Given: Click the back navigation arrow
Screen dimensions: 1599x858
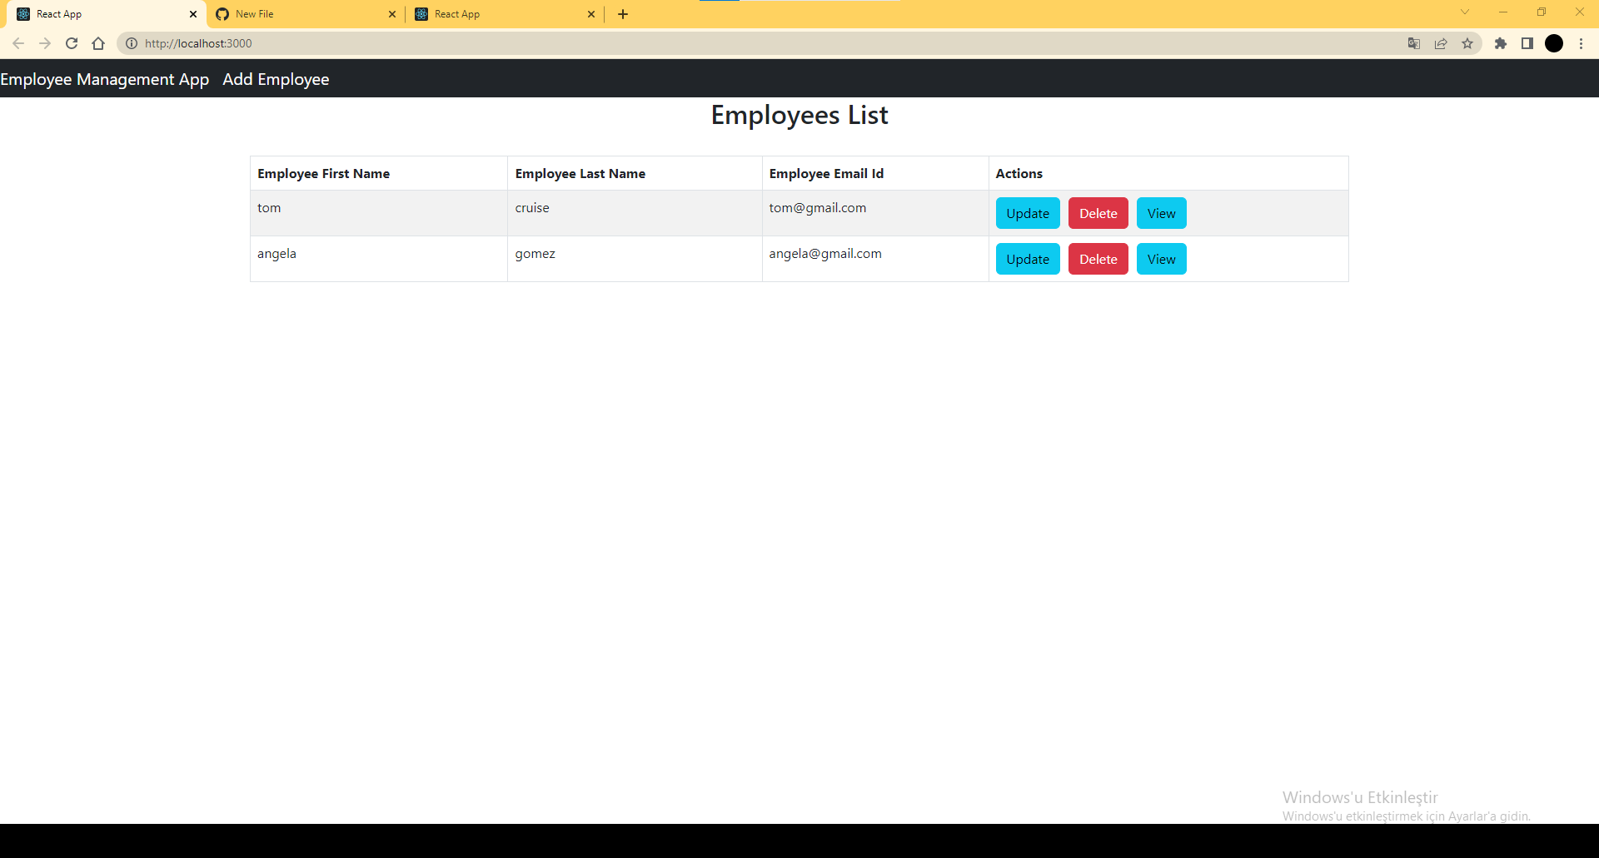Looking at the screenshot, I should pos(18,43).
